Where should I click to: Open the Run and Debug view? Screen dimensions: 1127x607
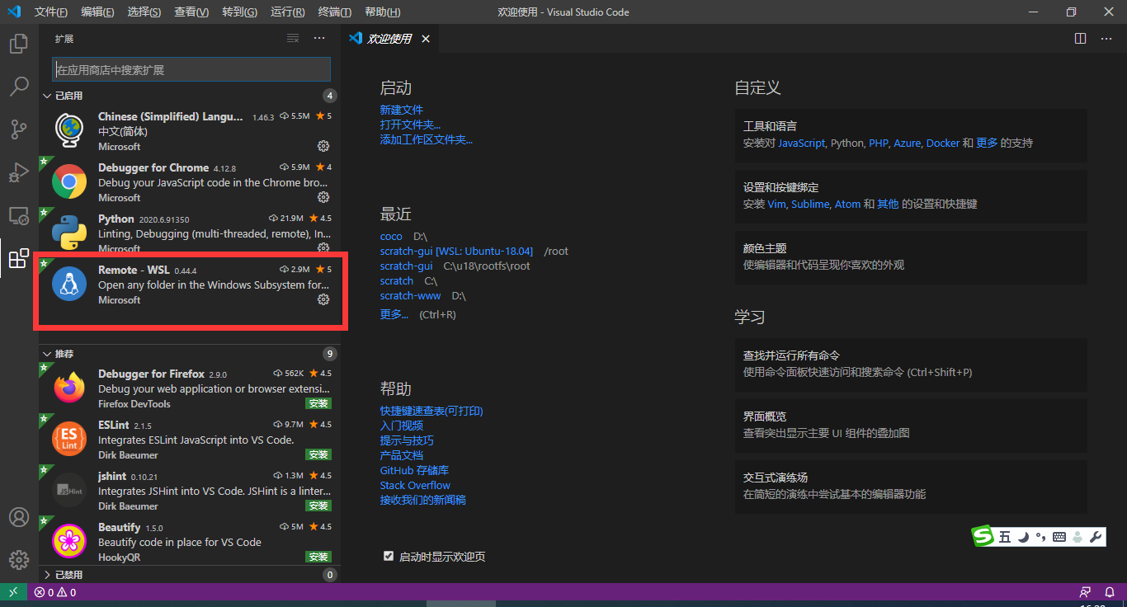click(18, 172)
